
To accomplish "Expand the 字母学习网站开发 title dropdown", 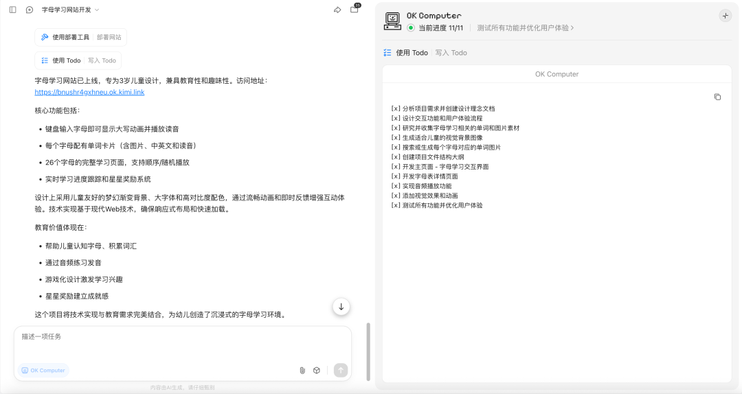I will [x=71, y=10].
